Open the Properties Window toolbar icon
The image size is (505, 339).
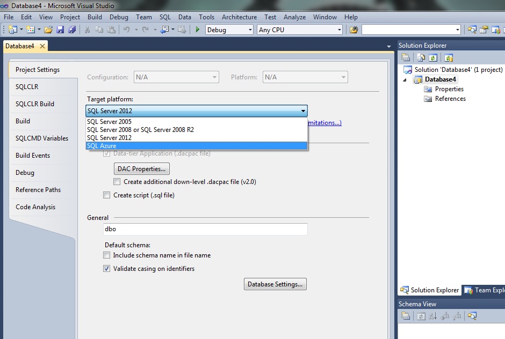(484, 30)
